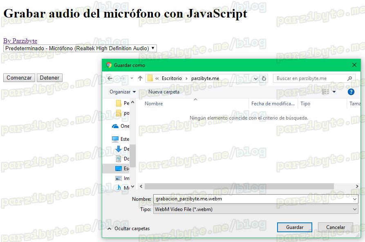Close the Guardar como dialog
The height and width of the screenshot is (242, 365).
354,65
